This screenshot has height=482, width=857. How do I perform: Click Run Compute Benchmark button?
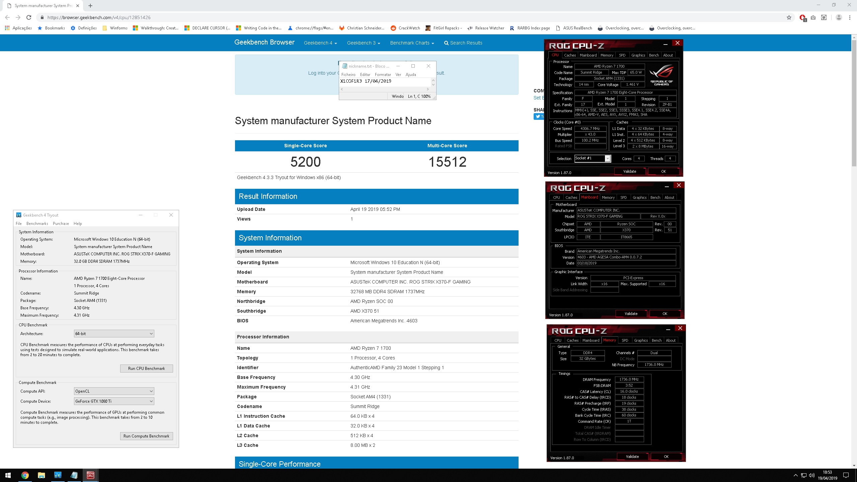click(147, 436)
